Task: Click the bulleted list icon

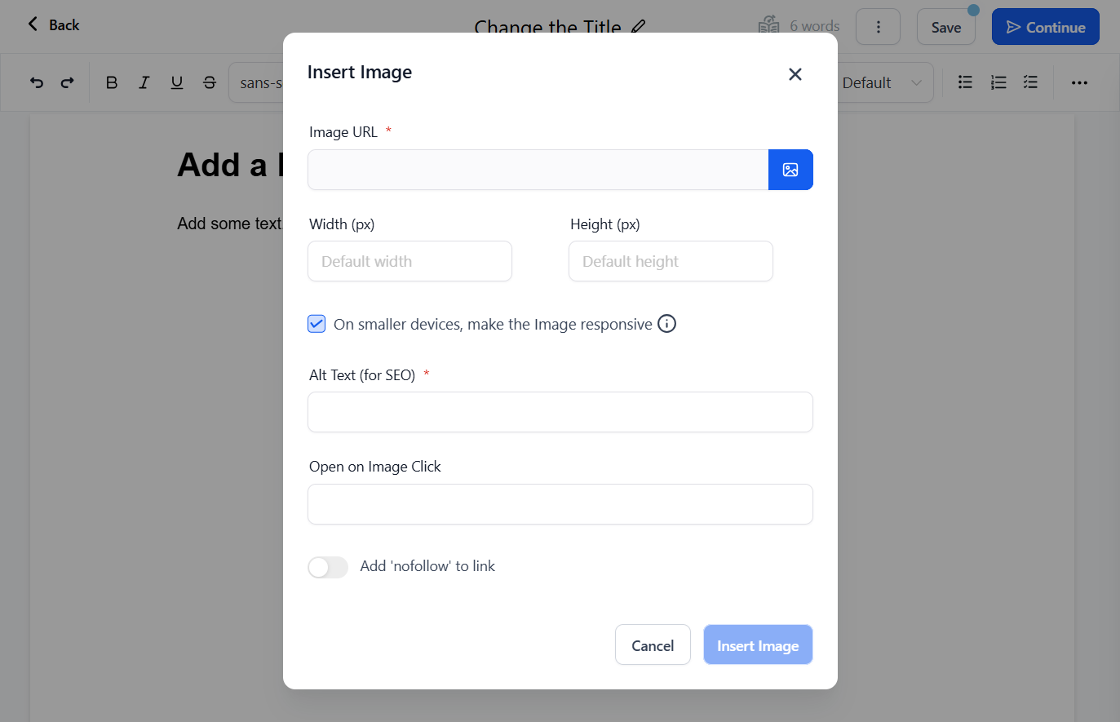Action: click(x=965, y=82)
